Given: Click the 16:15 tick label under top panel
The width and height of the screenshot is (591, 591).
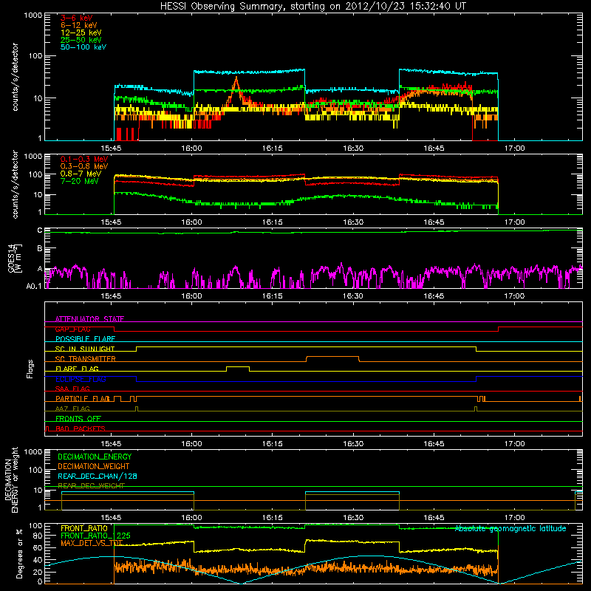Looking at the screenshot, I should tap(272, 148).
